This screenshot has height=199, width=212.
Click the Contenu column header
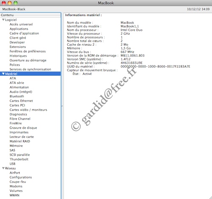[31, 15]
